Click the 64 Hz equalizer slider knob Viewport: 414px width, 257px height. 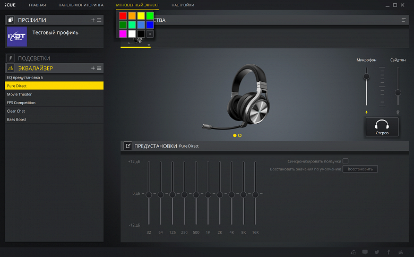coord(160,195)
